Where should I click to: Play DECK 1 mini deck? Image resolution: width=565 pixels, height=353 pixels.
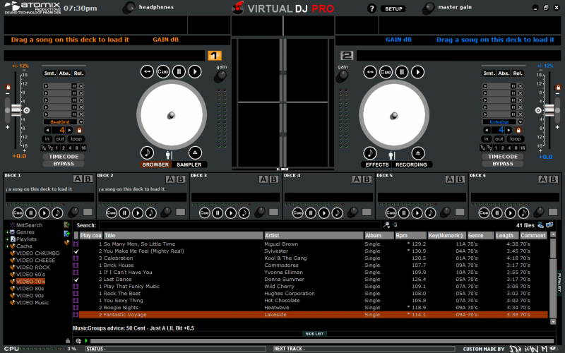point(44,213)
